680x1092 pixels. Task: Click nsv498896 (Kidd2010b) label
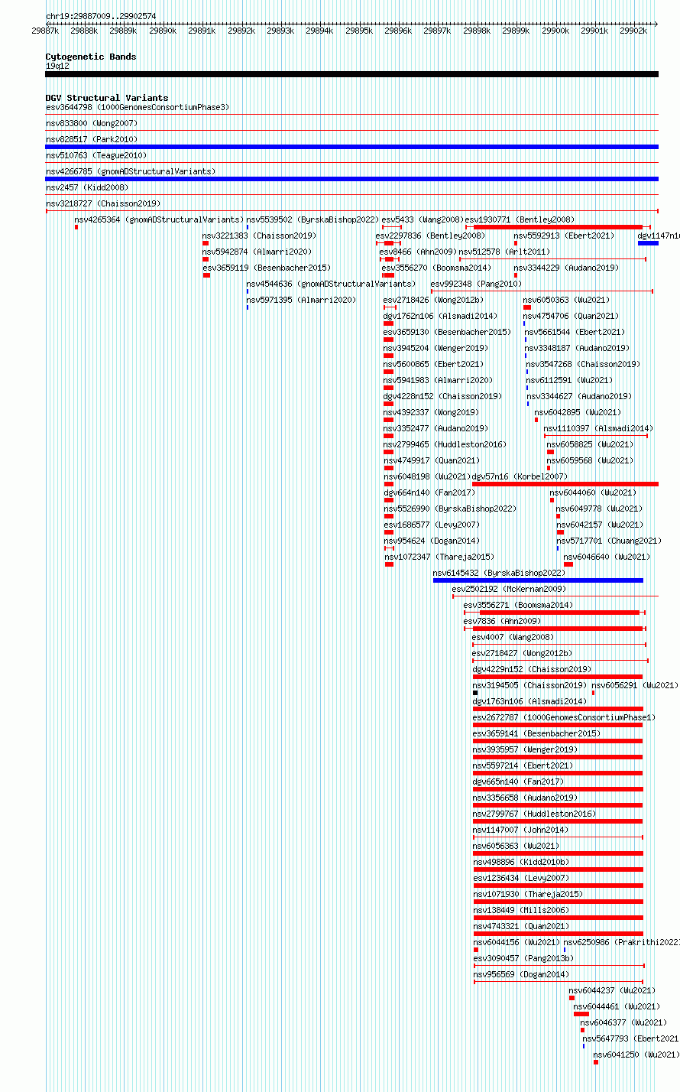point(521,862)
